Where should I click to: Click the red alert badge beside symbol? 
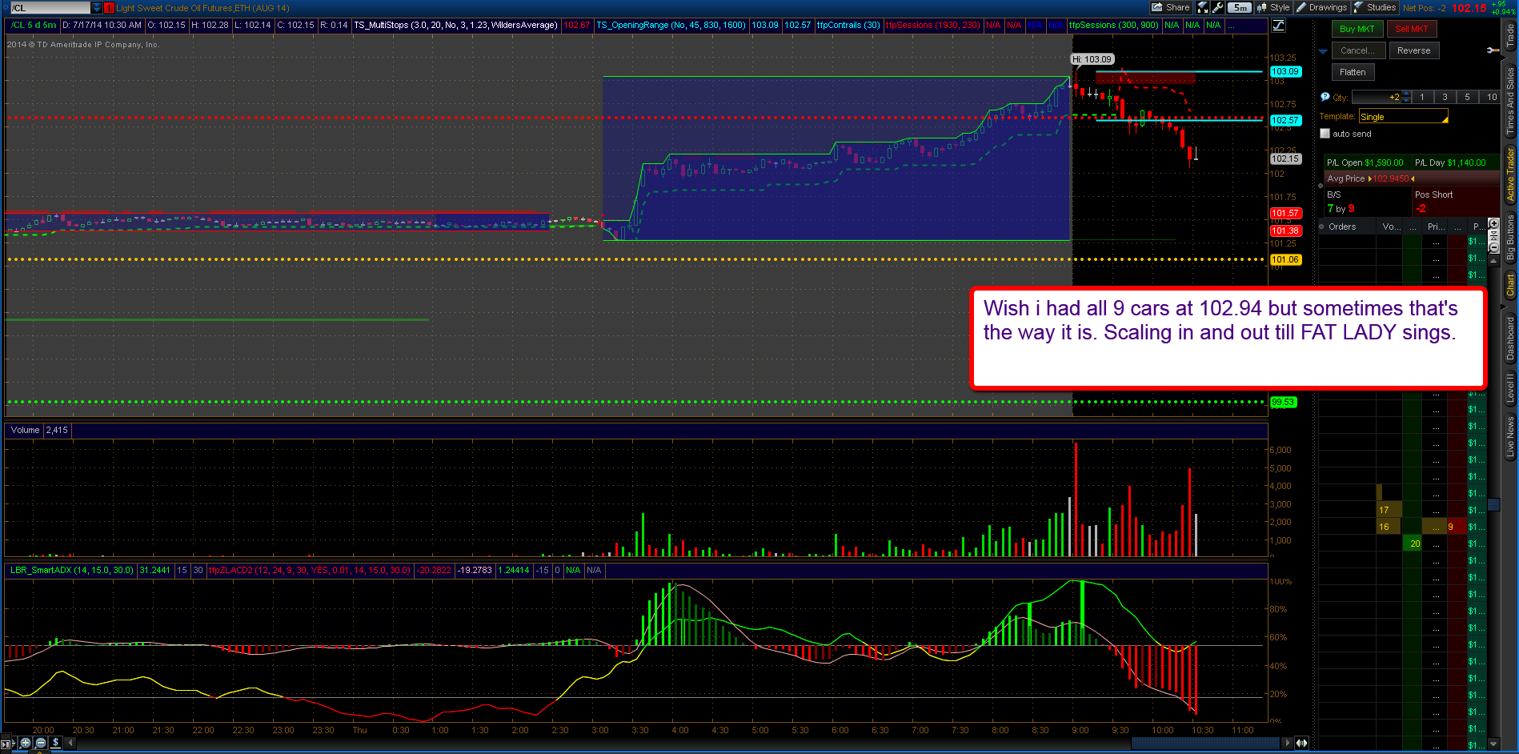[109, 7]
